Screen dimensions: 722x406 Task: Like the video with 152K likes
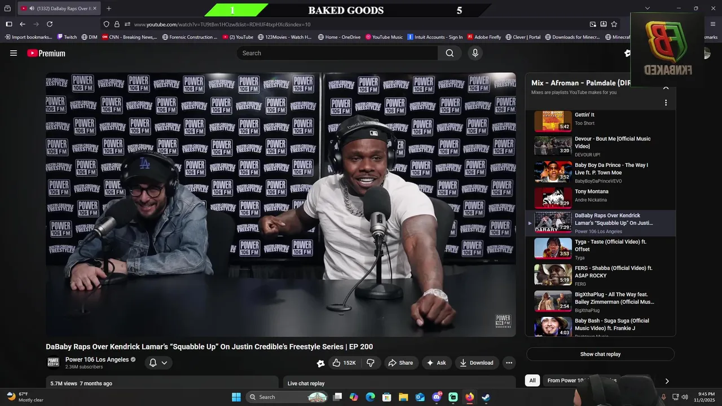pyautogui.click(x=344, y=363)
